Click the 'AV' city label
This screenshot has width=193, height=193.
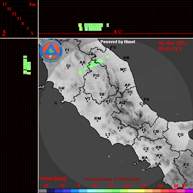click(159, 156)
